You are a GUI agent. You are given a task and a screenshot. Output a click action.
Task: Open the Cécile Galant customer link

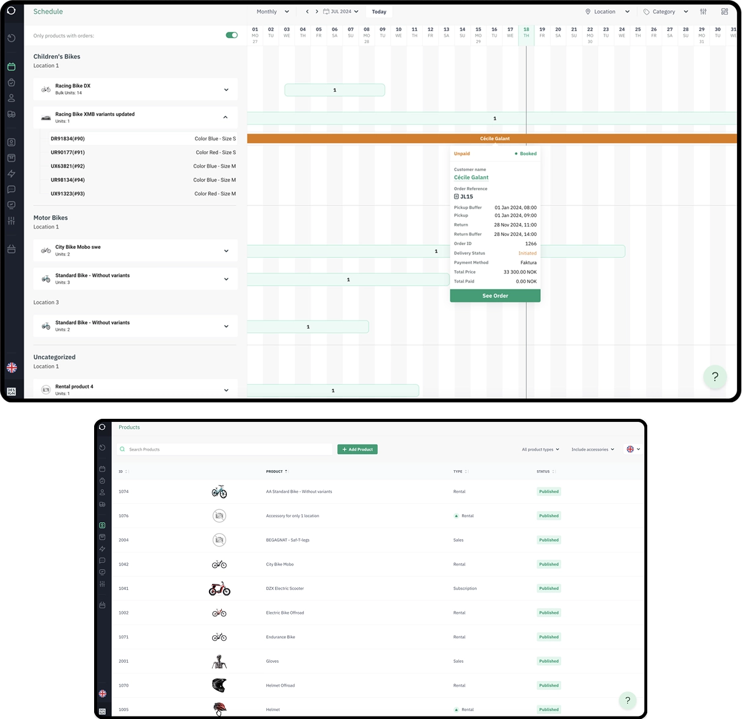(x=471, y=177)
